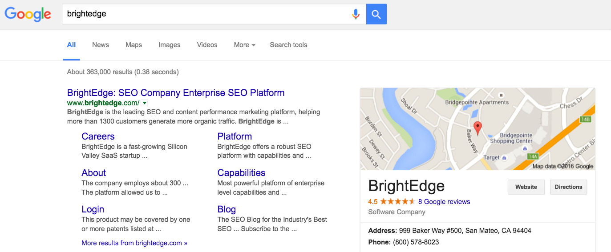
Task: Open the Careers sitelink
Action: 98,136
